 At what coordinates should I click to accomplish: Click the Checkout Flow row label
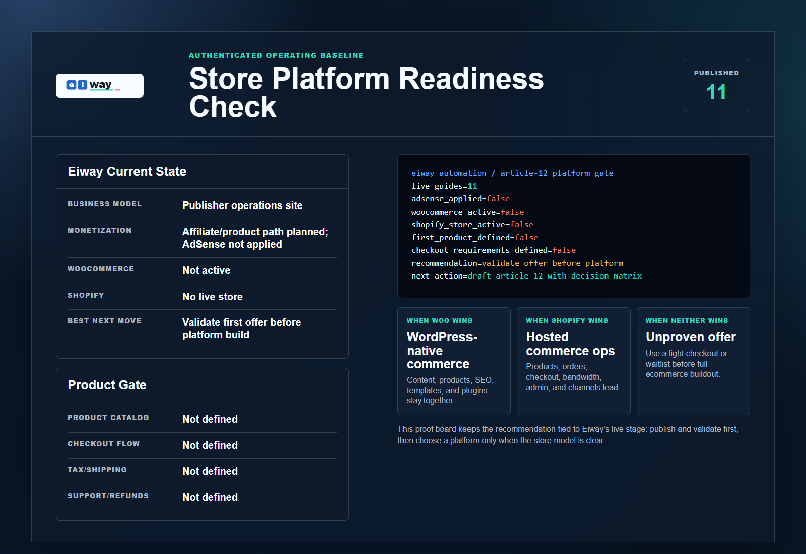[104, 444]
